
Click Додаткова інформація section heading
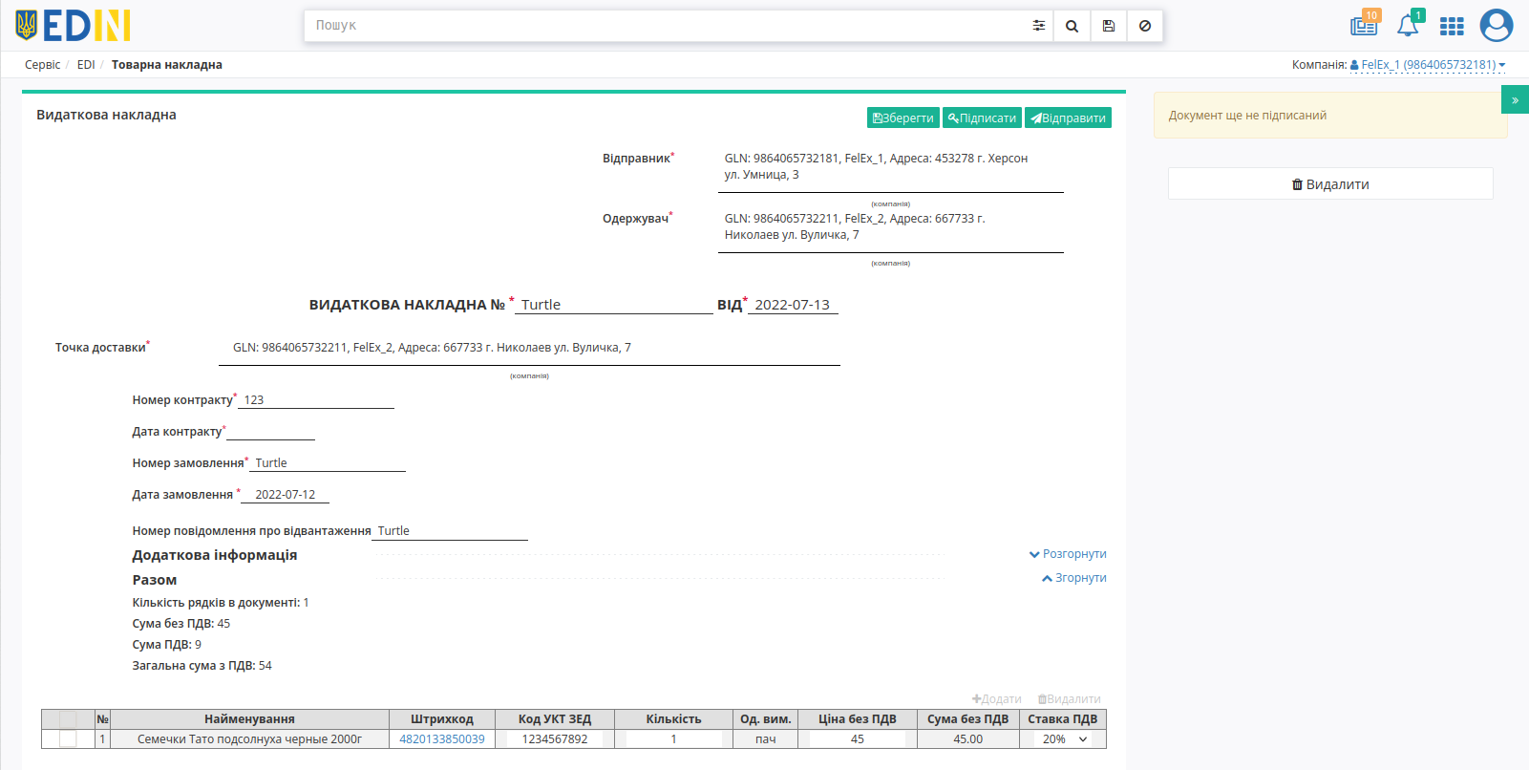click(x=215, y=555)
